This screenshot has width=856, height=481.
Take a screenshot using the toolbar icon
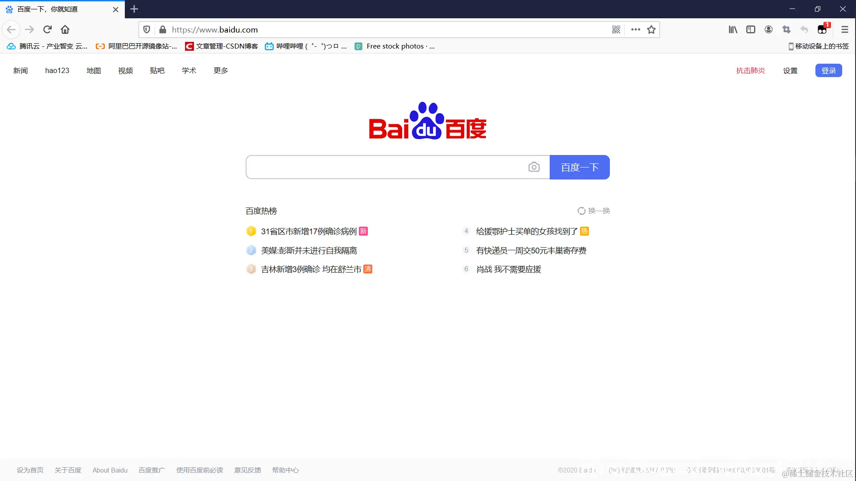786,29
